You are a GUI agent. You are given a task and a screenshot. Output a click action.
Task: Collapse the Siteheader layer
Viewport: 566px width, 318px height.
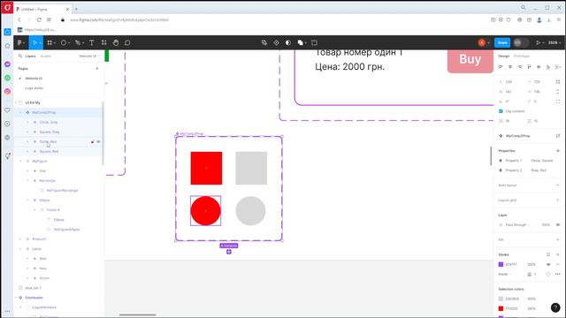click(x=16, y=298)
